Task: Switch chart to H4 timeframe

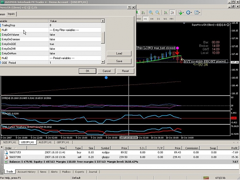Action: (x=152, y=19)
